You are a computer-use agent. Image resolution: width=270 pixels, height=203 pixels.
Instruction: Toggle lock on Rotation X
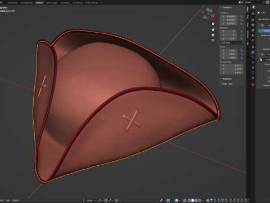click(x=241, y=32)
